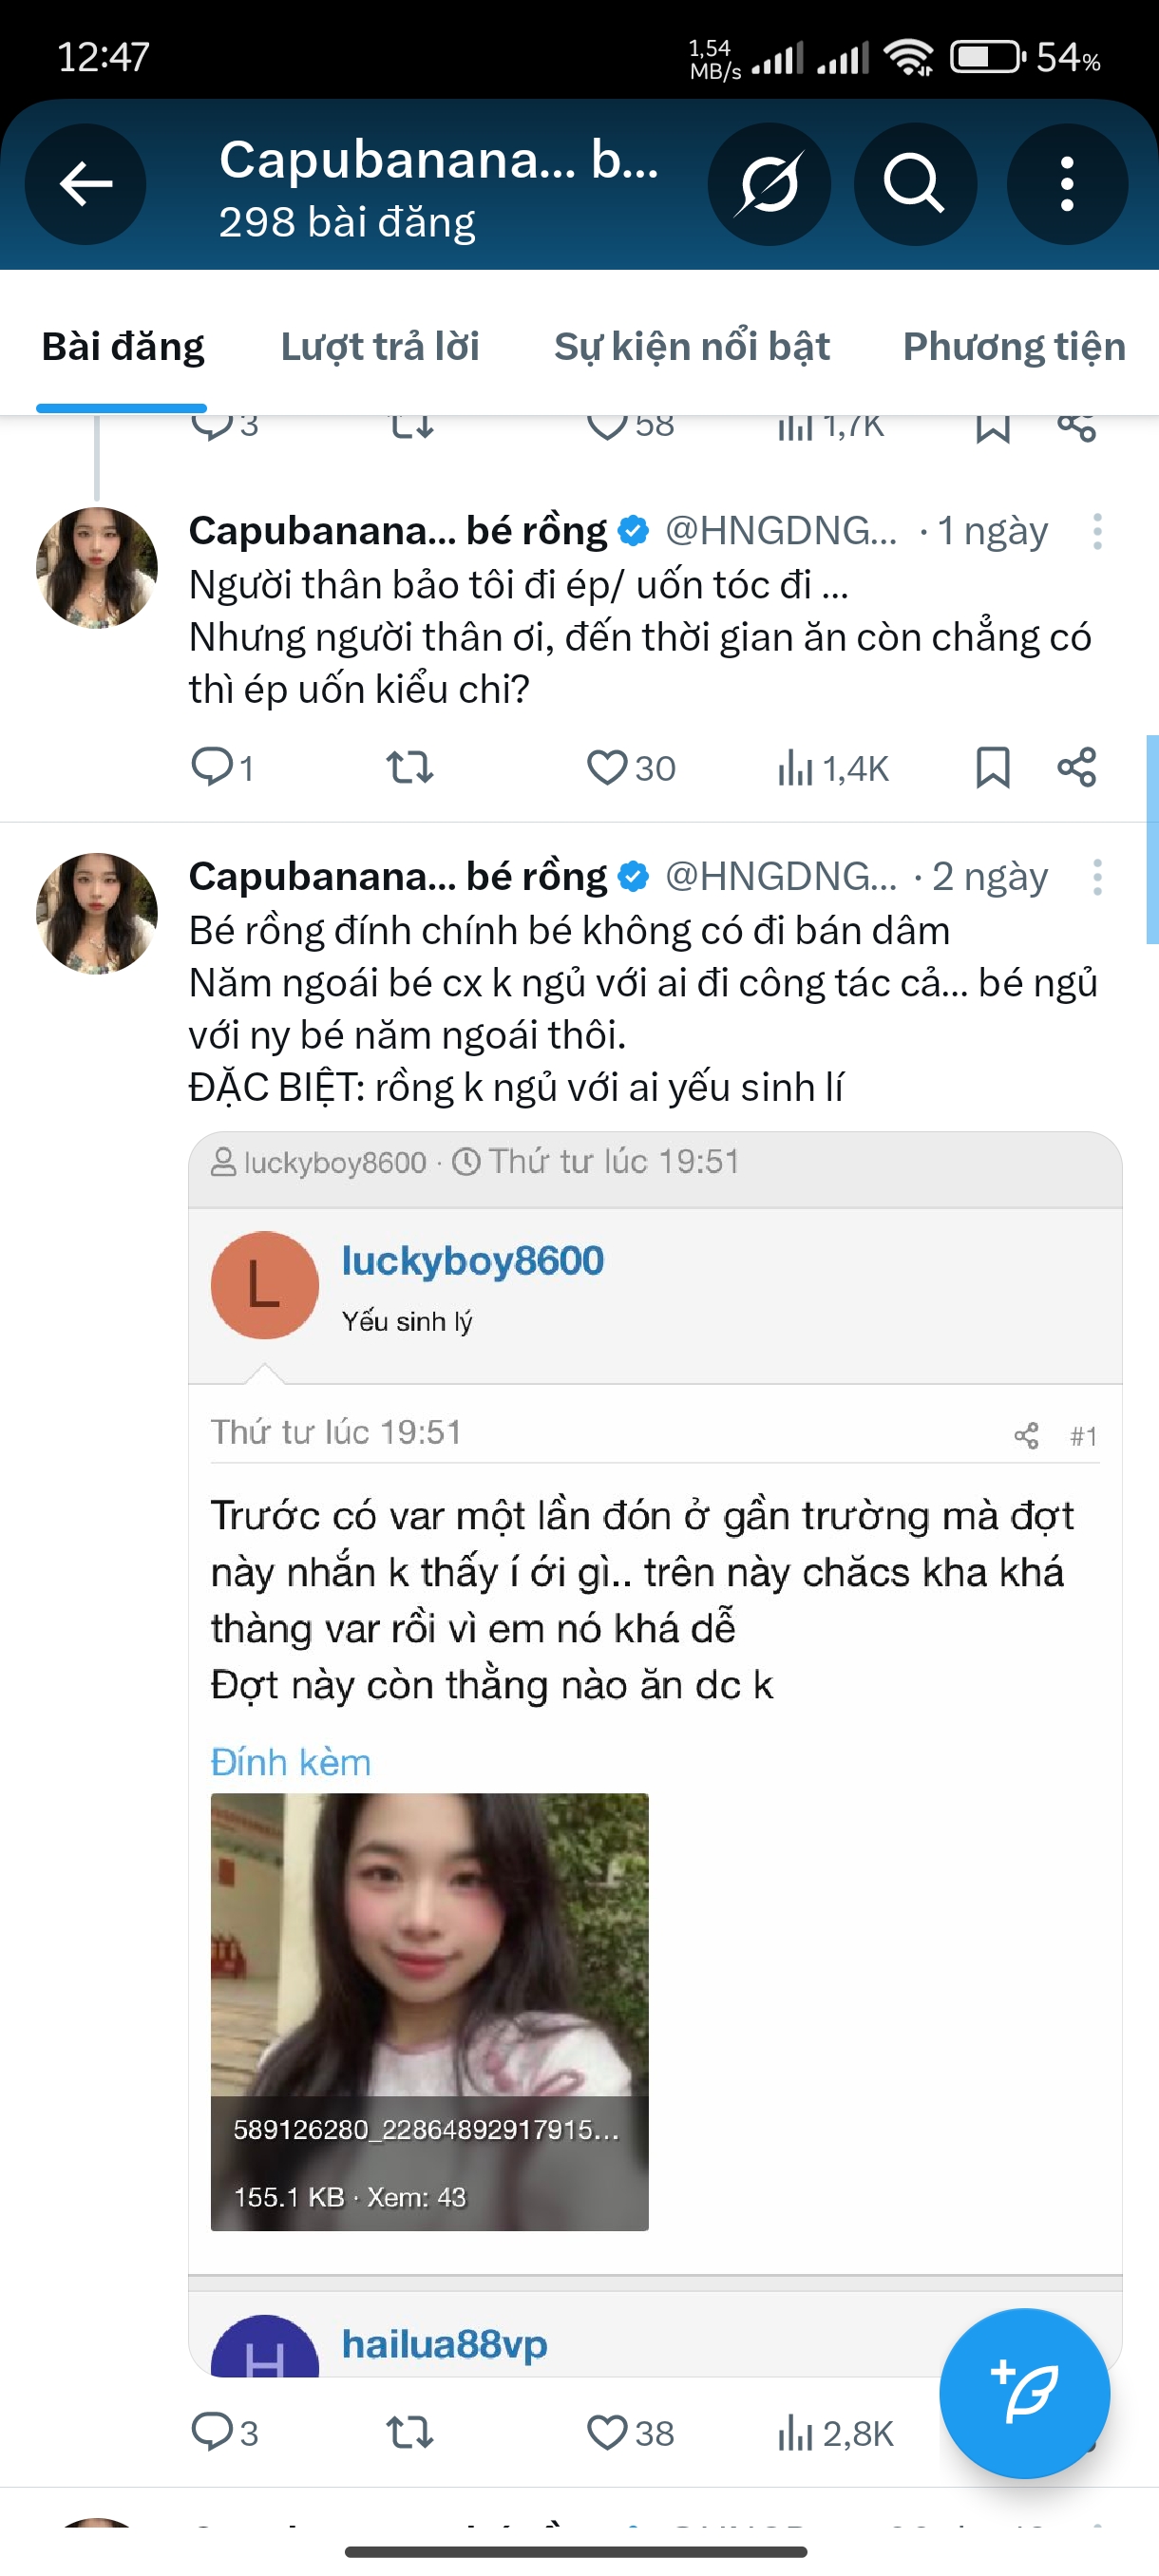Repost the 1 ngày post
The width and height of the screenshot is (1159, 2576).
pyautogui.click(x=410, y=768)
